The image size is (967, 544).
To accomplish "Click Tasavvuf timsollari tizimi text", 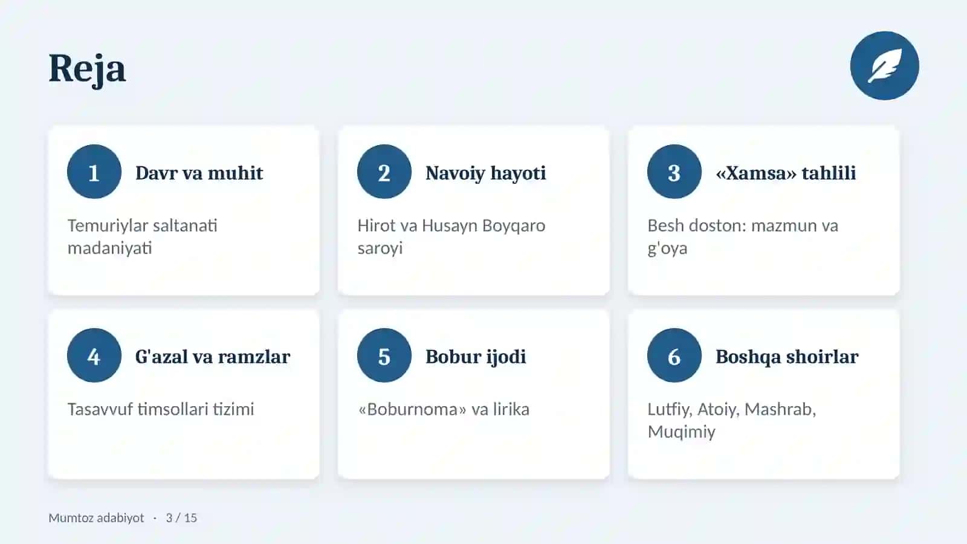I will [x=161, y=409].
